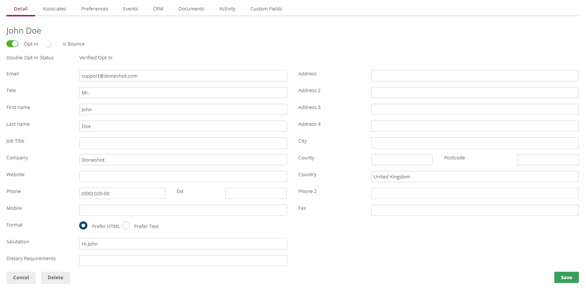Select the CRM tab

(158, 9)
